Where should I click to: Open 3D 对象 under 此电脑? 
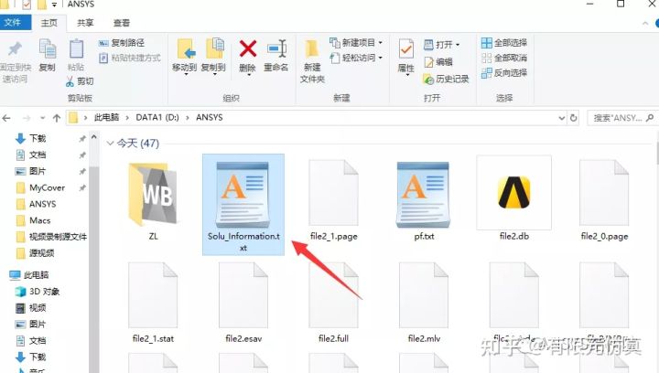click(x=44, y=292)
